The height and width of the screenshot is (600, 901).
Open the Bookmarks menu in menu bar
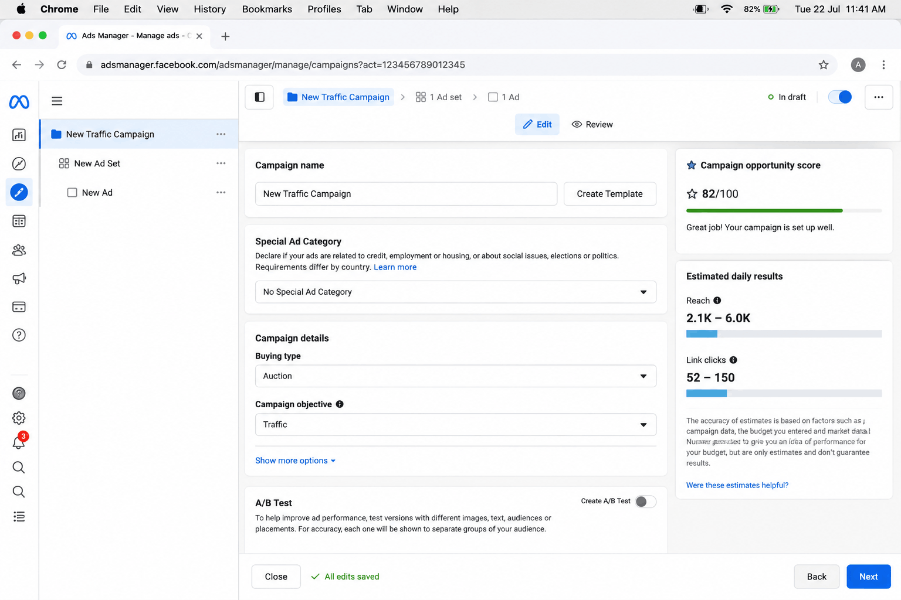(267, 9)
